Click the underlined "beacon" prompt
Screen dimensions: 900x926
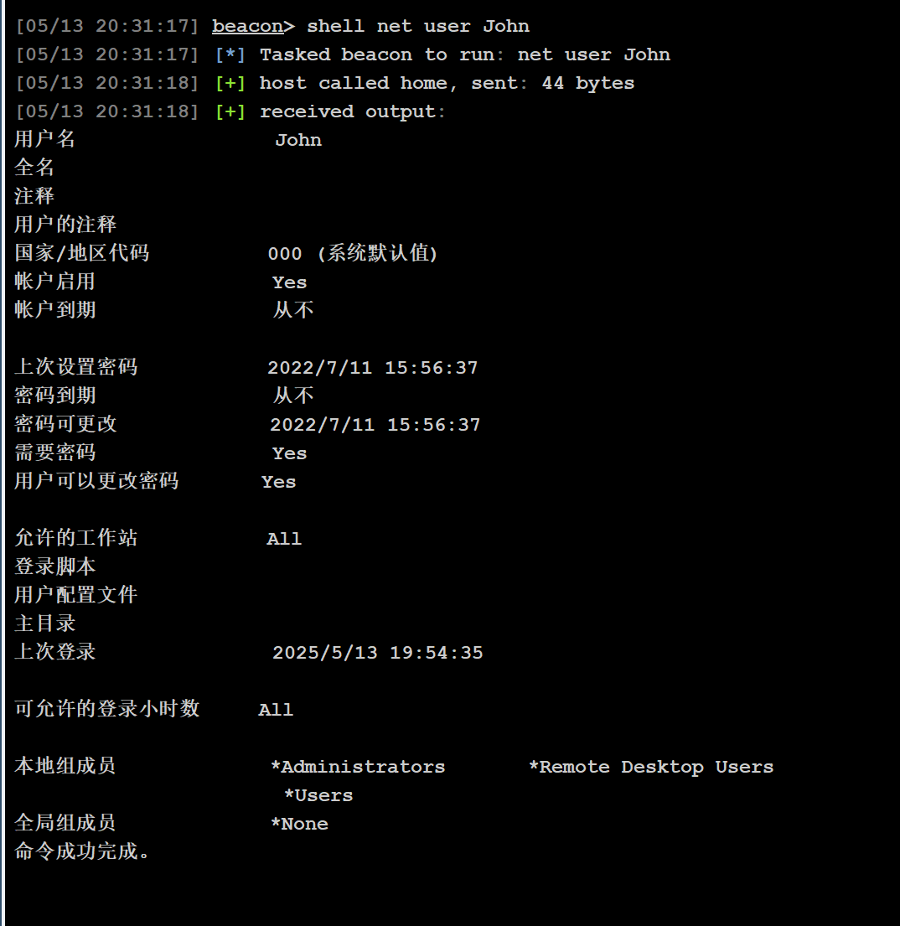[x=247, y=26]
